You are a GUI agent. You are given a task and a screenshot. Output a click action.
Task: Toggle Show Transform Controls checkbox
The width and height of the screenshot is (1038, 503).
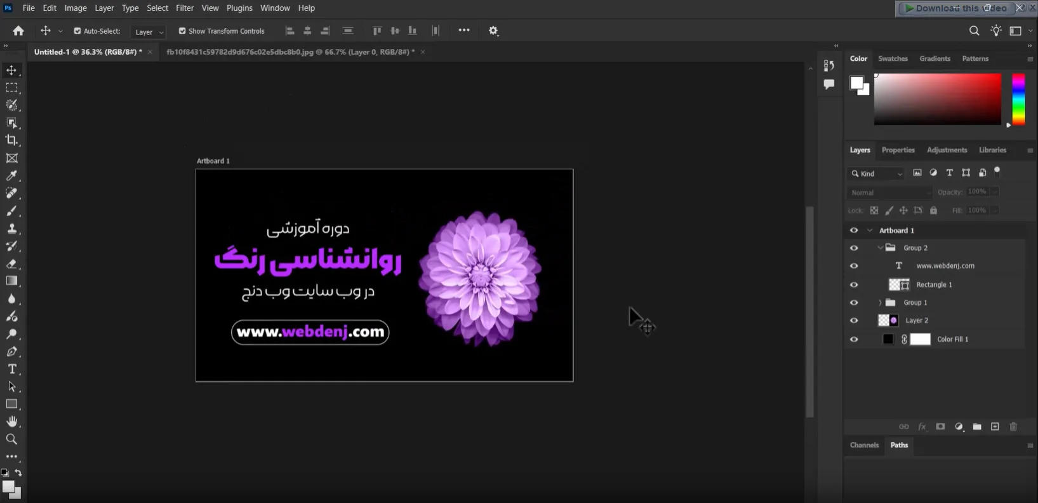[x=182, y=30]
